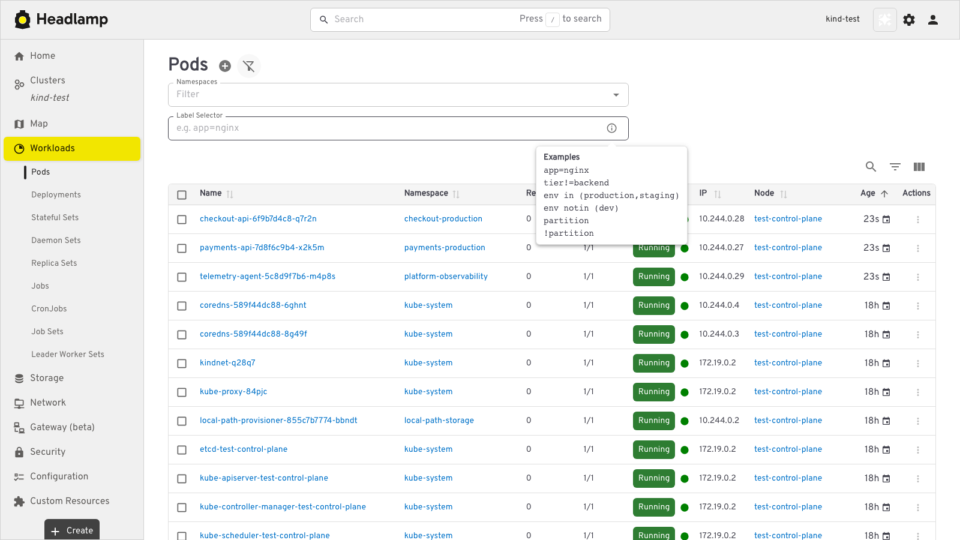Screen dimensions: 960x540
Task: Open the Clusters kind-test entry
Action: click(72, 89)
